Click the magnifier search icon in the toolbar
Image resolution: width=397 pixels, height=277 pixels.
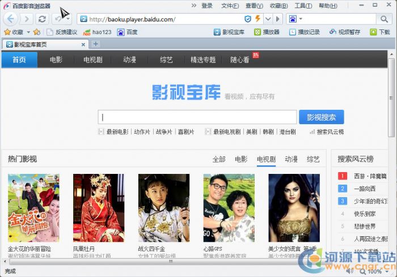(384, 19)
